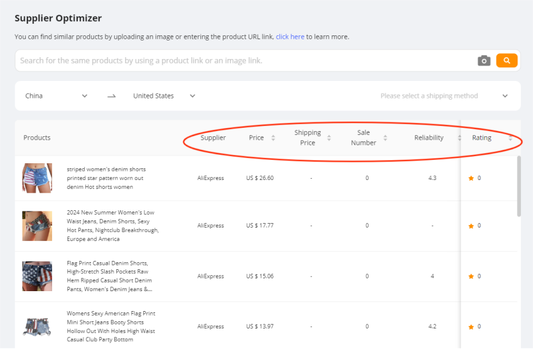Viewport: 533px width, 349px height.
Task: Open striped women's denim shorts thumbnail
Action: click(37, 178)
